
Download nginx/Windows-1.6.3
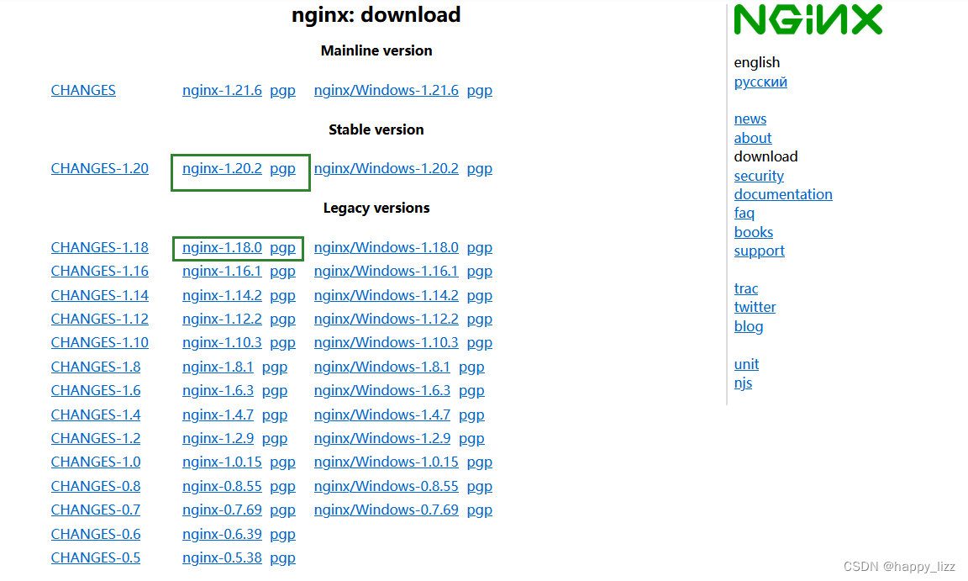point(382,390)
